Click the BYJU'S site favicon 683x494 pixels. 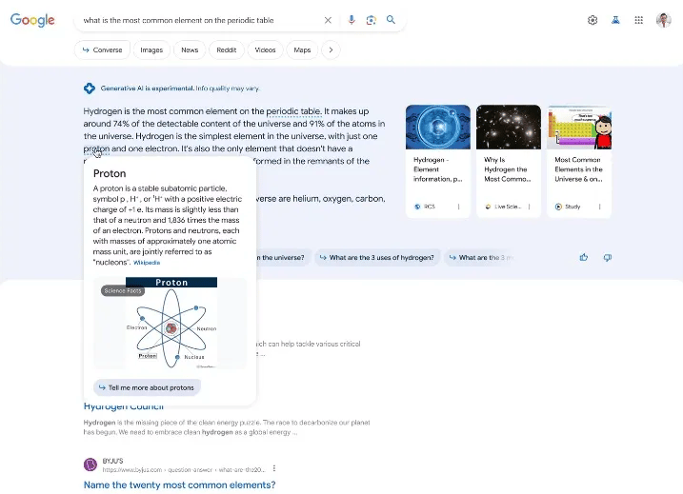90,464
